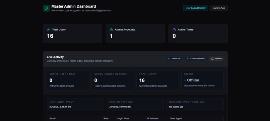Click the Total Users card value 16
The height and width of the screenshot is (121, 270).
coord(50,36)
